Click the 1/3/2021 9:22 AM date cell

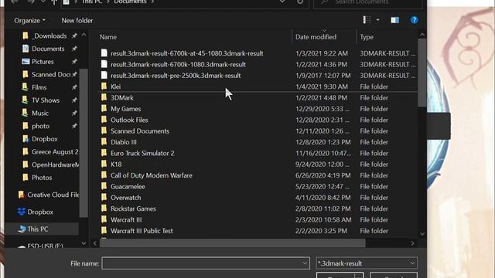click(x=322, y=53)
